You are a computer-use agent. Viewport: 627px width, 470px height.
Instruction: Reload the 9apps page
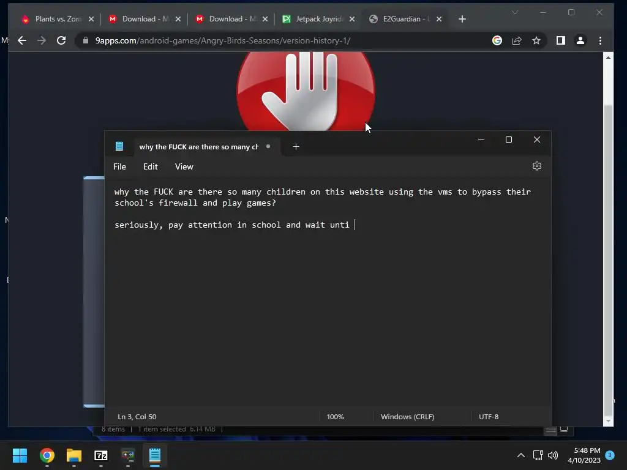[61, 40]
